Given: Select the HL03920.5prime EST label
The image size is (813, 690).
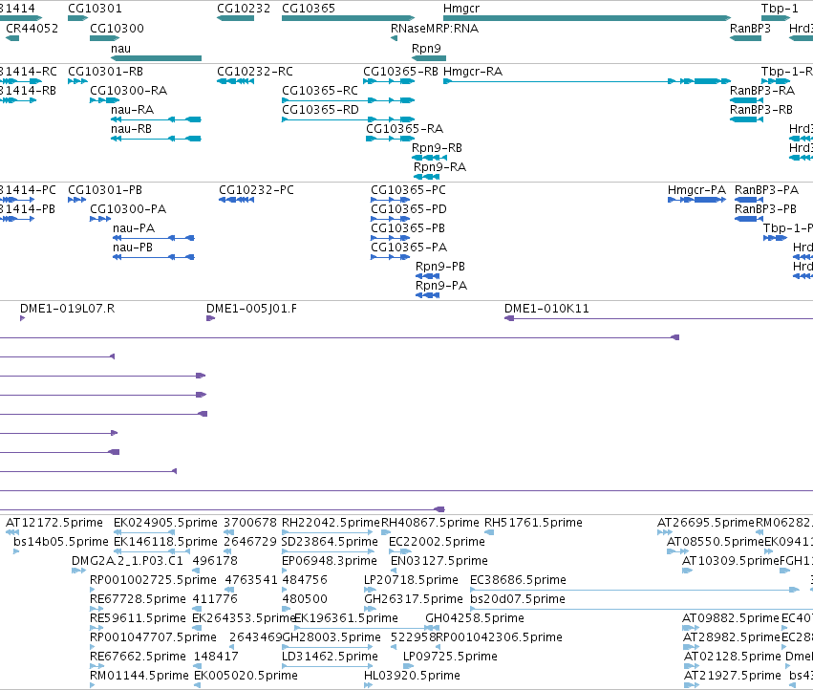Looking at the screenshot, I should coord(412,676).
